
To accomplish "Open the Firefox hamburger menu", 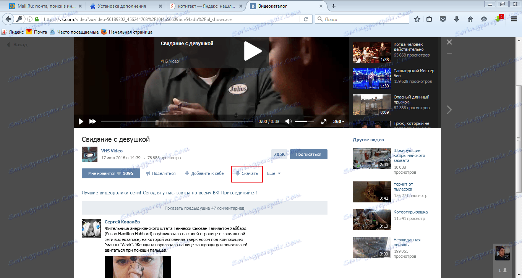I will (514, 19).
